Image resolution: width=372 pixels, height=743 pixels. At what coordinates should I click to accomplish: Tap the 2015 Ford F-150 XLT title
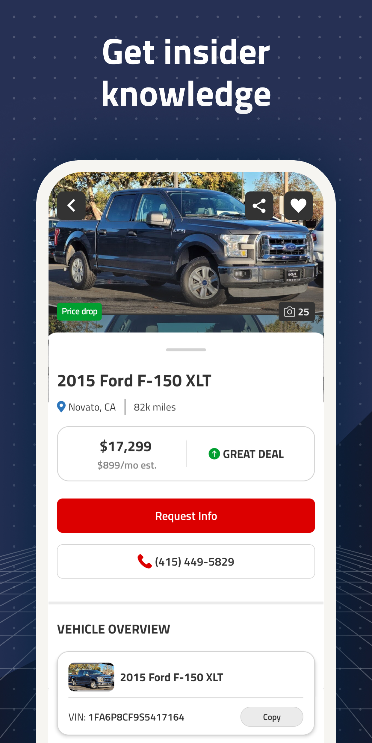[x=134, y=381]
